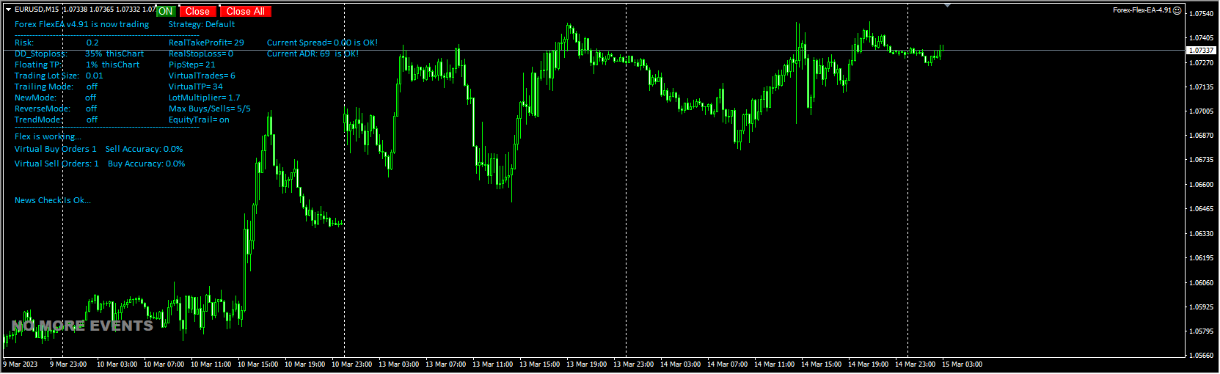Click the 'VirtualTrades= 6' text
Screen dimensions: 1220x374
tap(202, 76)
